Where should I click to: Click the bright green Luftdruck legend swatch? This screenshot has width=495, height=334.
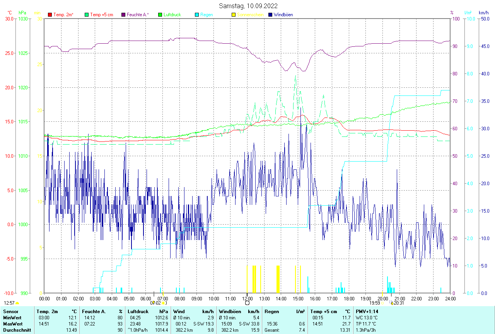[x=160, y=15]
